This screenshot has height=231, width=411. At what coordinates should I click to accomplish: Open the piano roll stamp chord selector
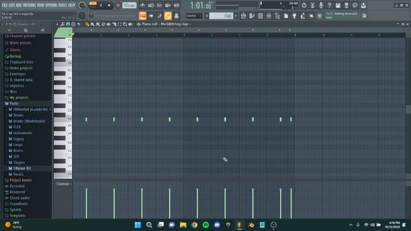[x=73, y=24]
